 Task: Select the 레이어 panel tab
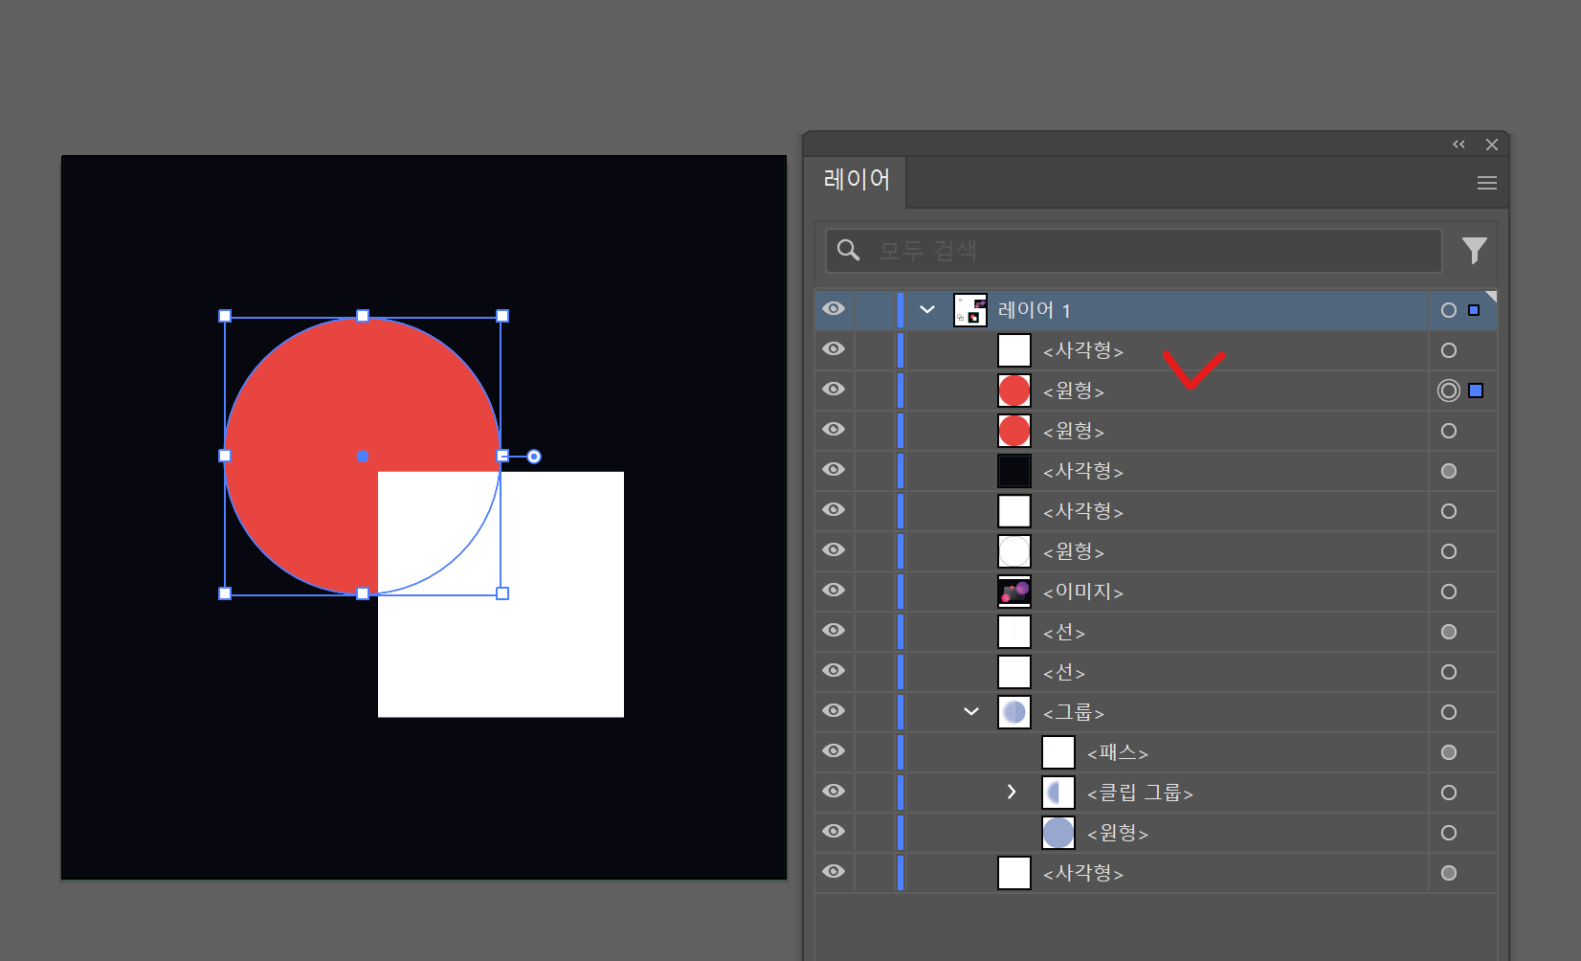tap(857, 180)
